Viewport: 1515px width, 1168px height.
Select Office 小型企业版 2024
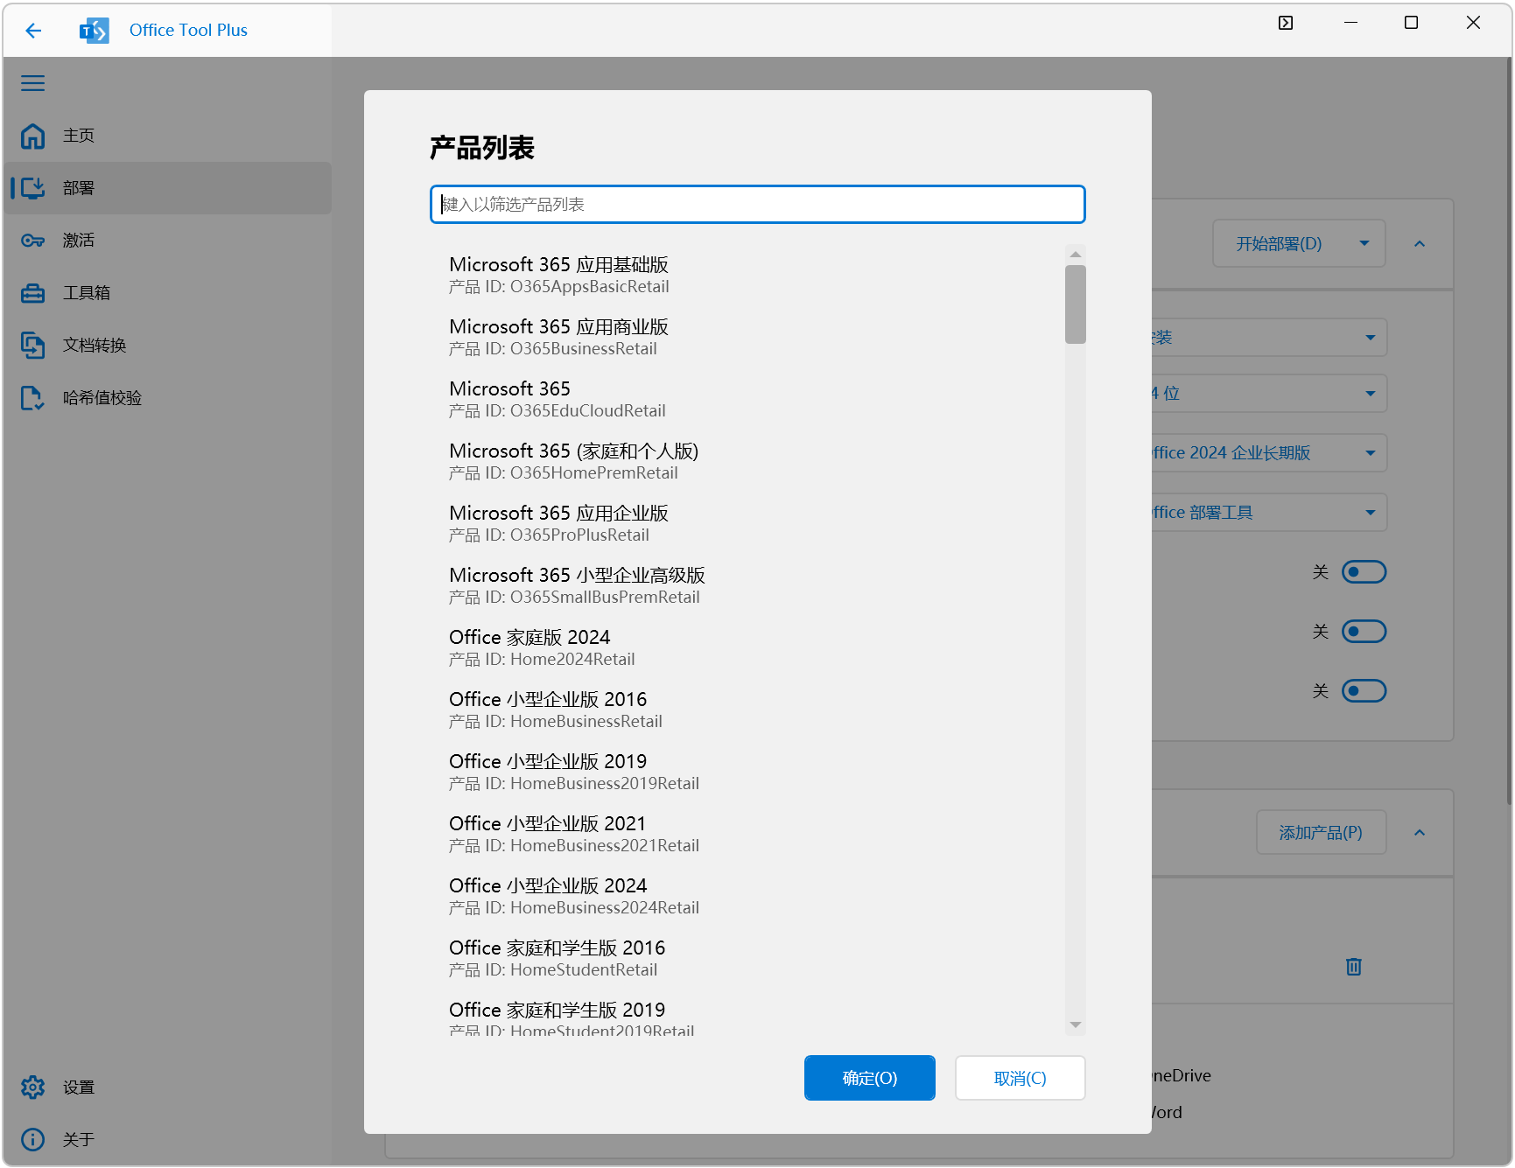pyautogui.click(x=748, y=896)
